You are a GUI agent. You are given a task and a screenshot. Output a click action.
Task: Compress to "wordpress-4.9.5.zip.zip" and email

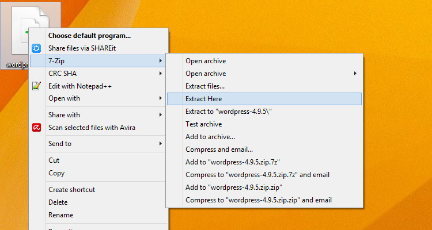pos(264,200)
